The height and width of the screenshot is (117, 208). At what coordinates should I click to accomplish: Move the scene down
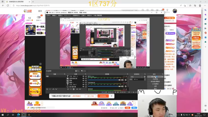tap(56, 89)
